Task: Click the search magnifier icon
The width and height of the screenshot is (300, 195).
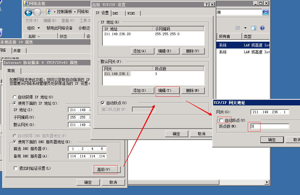Action: pos(265,12)
